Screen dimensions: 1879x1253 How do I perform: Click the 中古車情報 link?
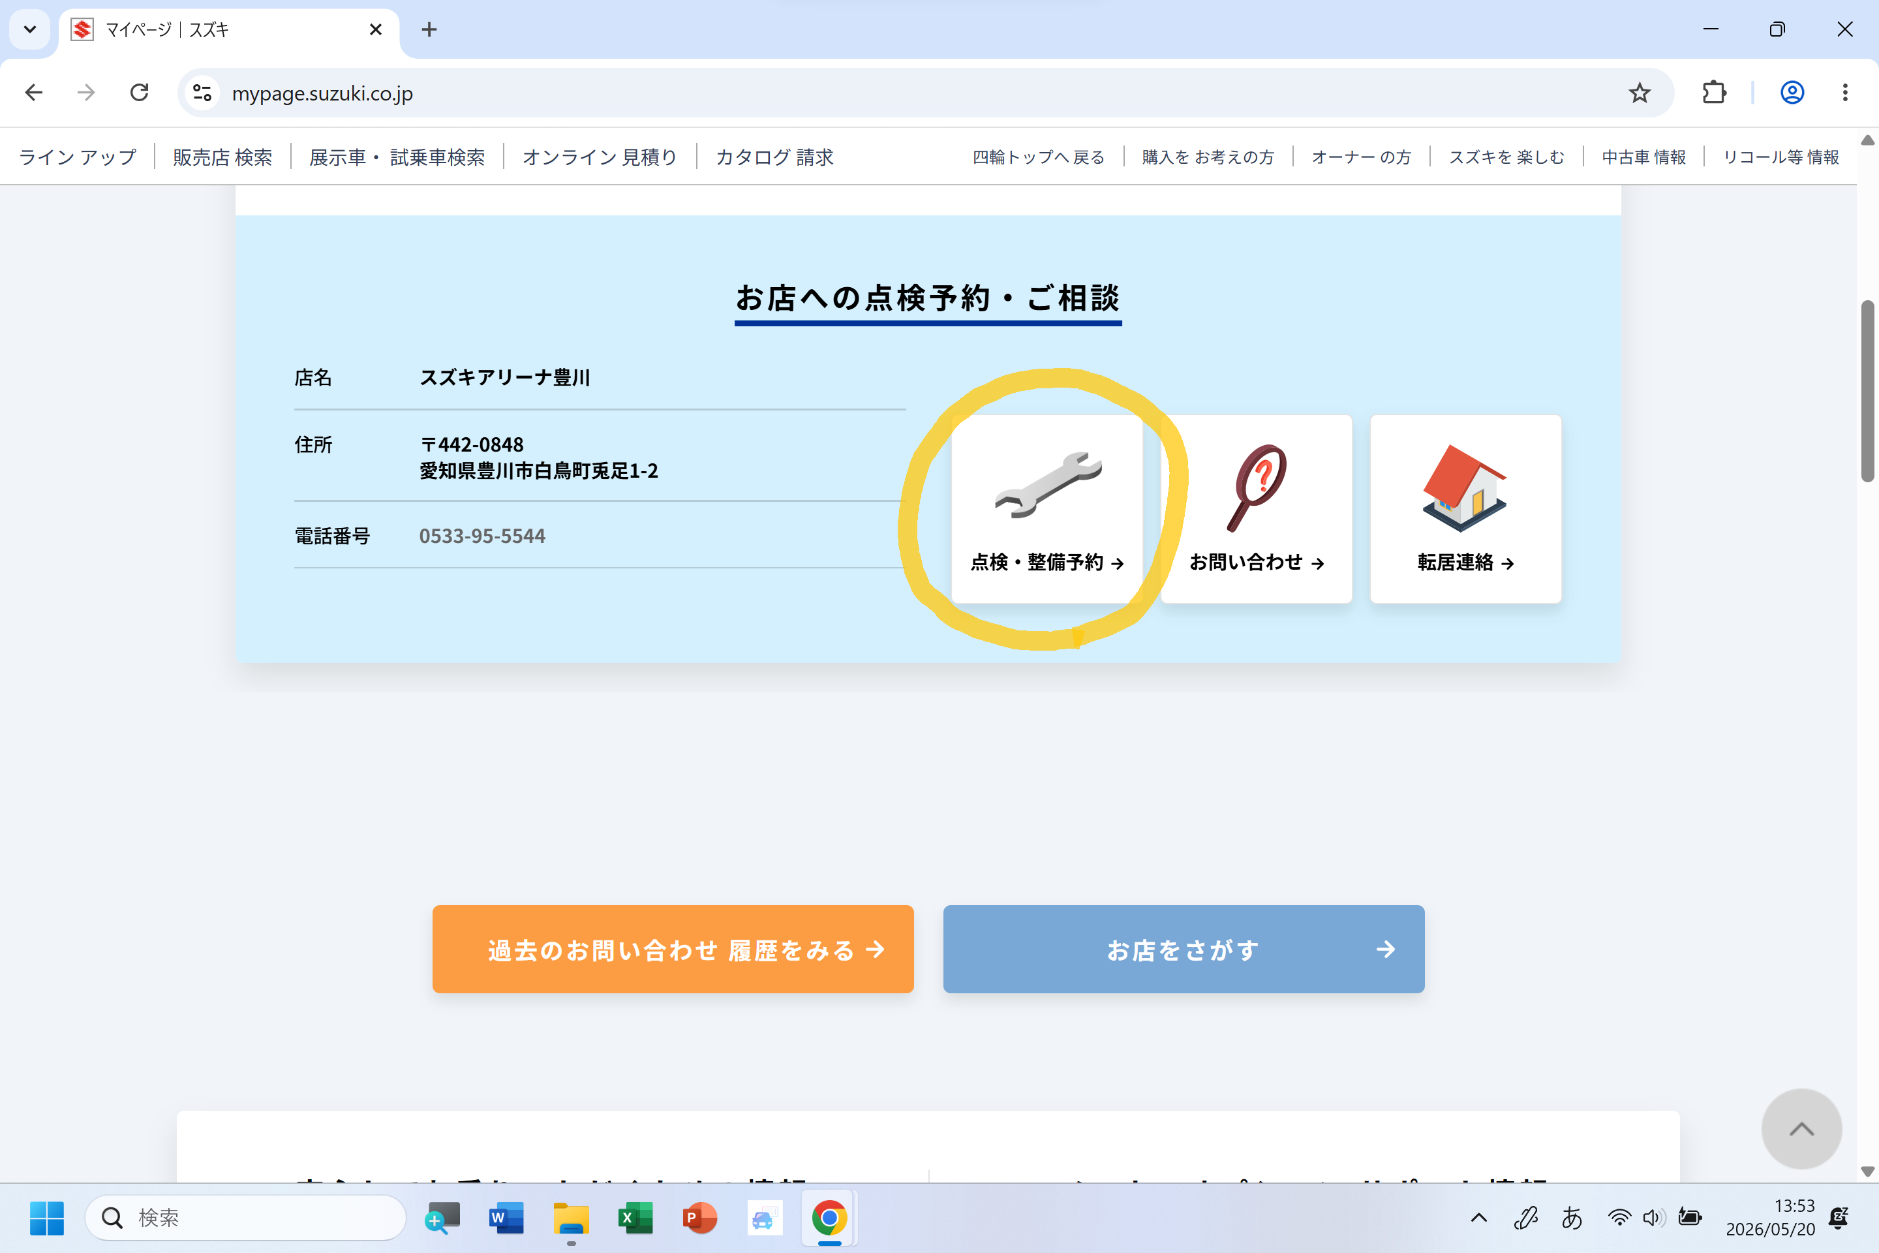point(1644,157)
